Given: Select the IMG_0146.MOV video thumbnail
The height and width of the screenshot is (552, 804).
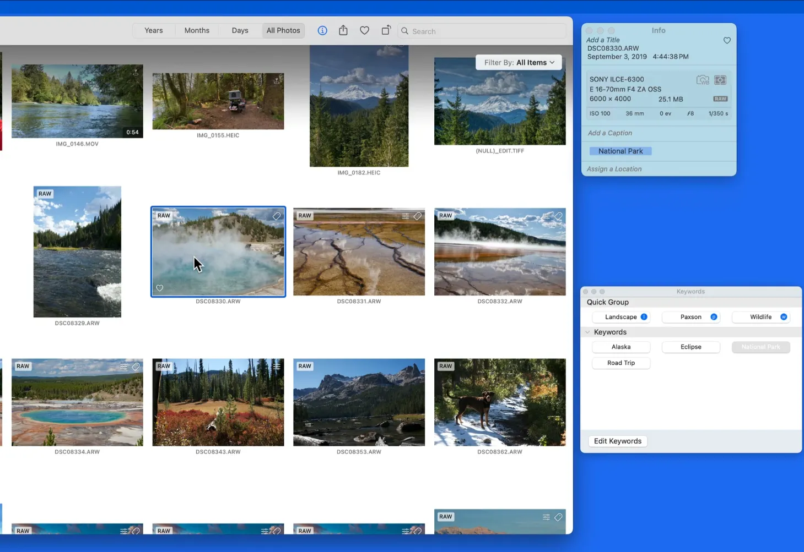Looking at the screenshot, I should click(77, 101).
